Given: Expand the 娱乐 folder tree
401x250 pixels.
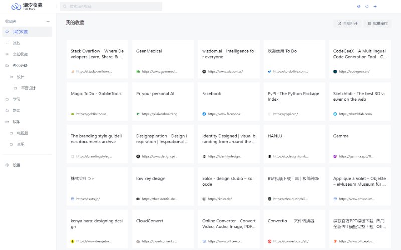Looking at the screenshot, I should pyautogui.click(x=7, y=122).
